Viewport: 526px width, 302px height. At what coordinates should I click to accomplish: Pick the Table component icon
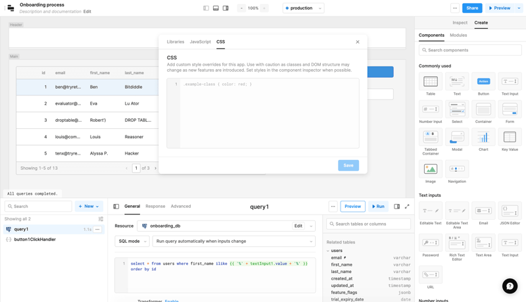(431, 82)
